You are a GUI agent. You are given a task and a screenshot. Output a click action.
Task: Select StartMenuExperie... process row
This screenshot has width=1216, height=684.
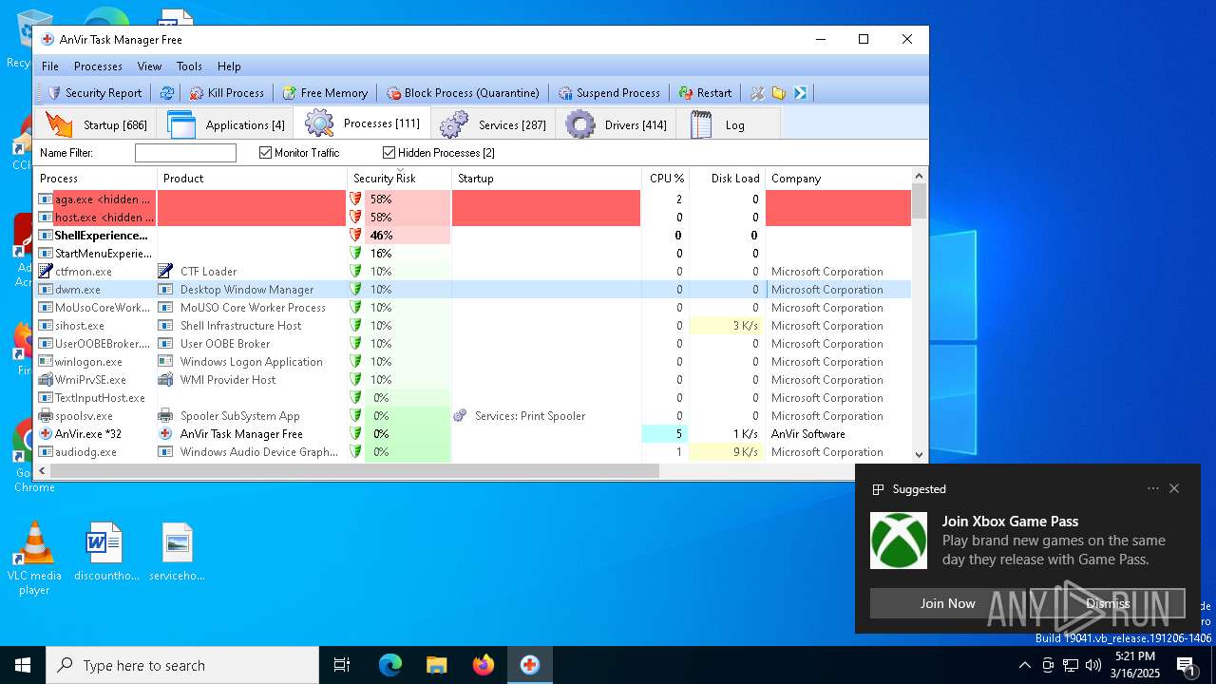pos(473,254)
